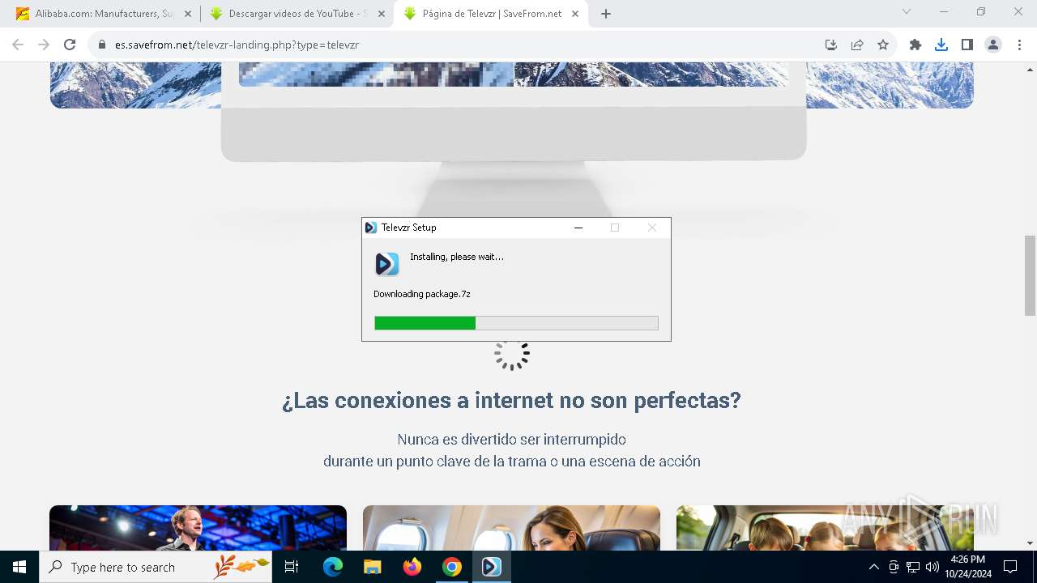Launch Microsoft Edge from taskbar

click(x=333, y=567)
